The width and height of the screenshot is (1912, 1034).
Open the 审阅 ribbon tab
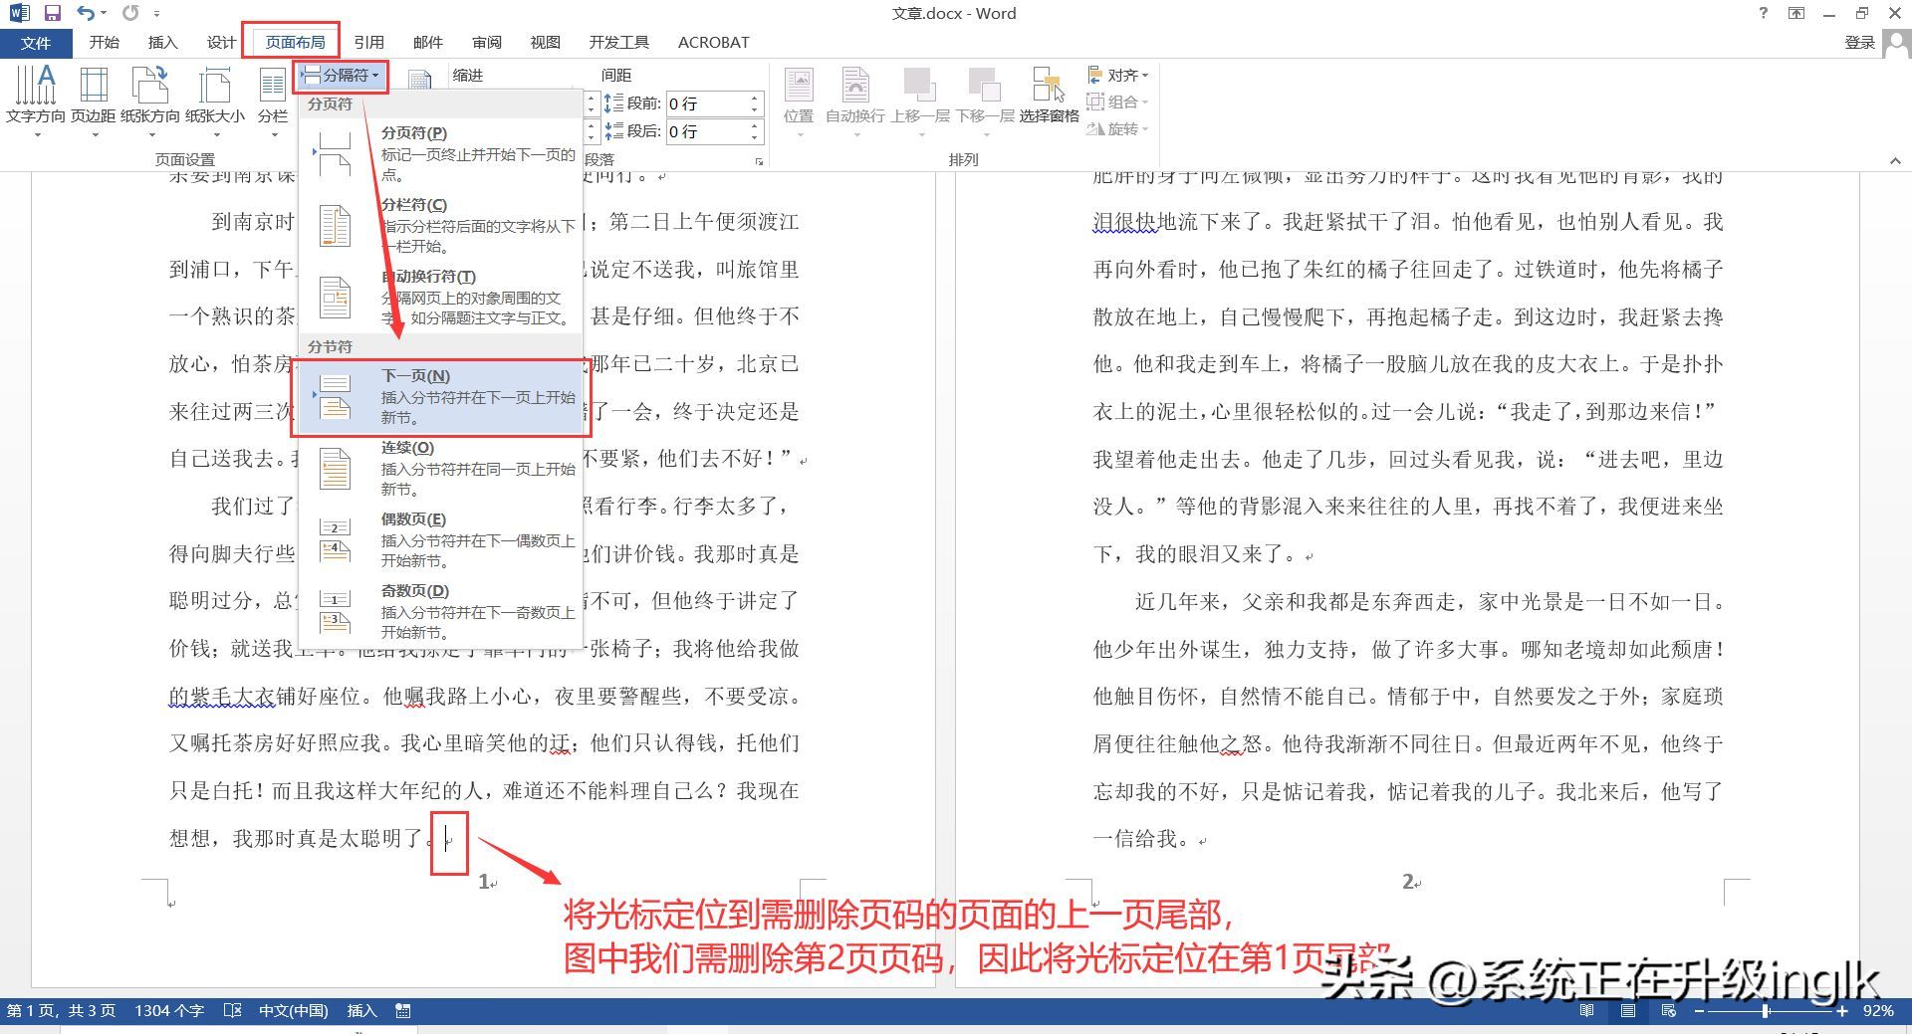486,42
